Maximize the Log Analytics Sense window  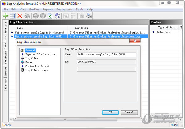(169, 2)
